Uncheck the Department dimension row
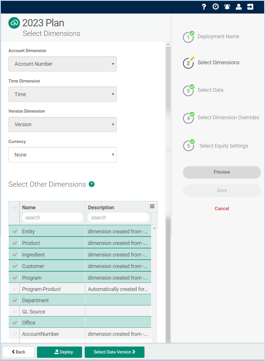 tap(14, 300)
